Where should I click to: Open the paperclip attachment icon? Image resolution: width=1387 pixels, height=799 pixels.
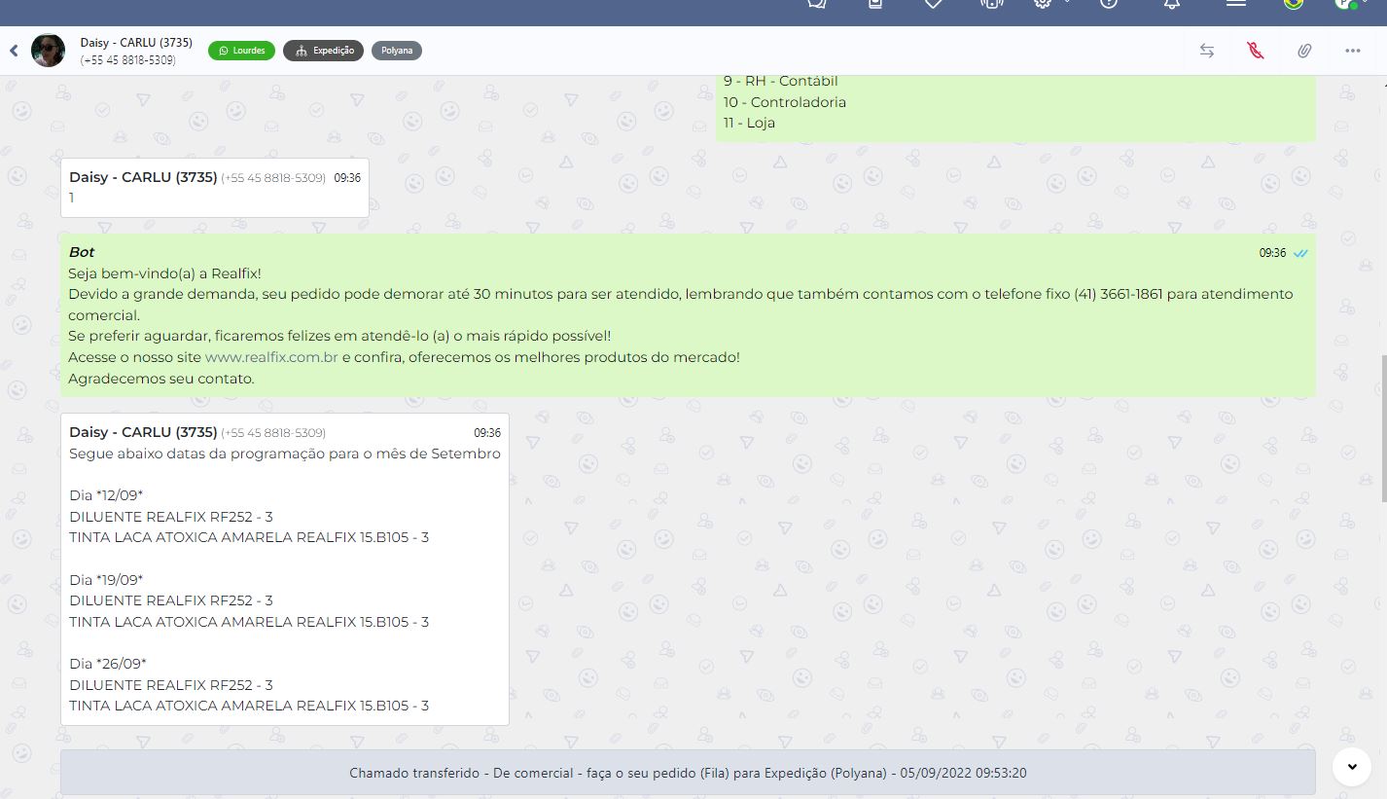point(1303,51)
